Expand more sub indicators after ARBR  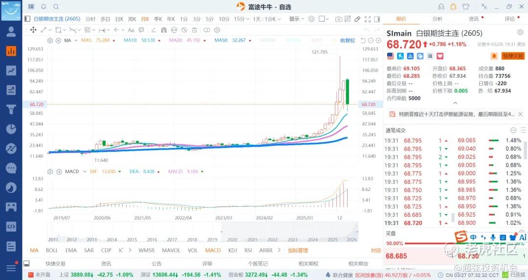coord(279,250)
